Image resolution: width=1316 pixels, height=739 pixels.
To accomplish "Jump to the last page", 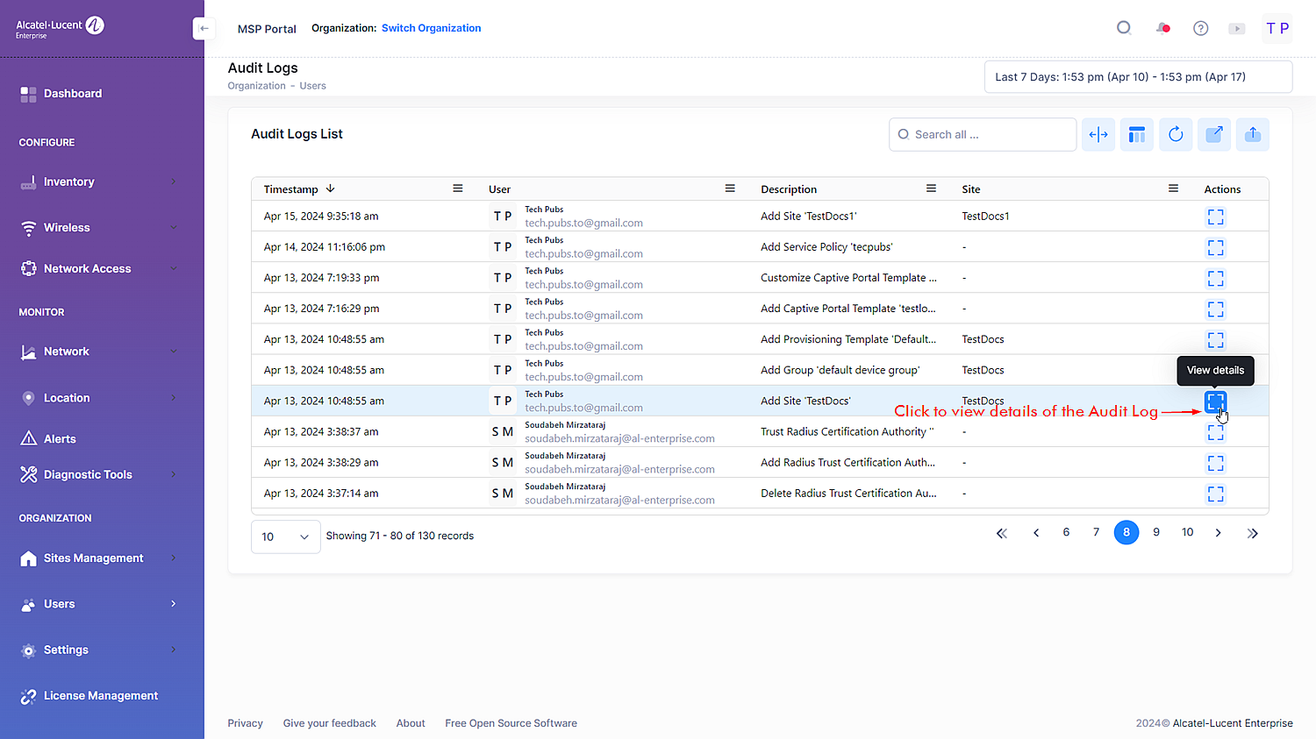I will [x=1253, y=533].
